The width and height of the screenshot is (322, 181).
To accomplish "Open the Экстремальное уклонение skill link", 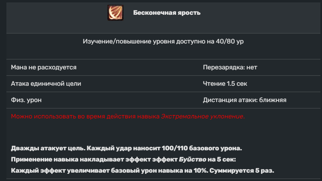I will (x=202, y=116).
